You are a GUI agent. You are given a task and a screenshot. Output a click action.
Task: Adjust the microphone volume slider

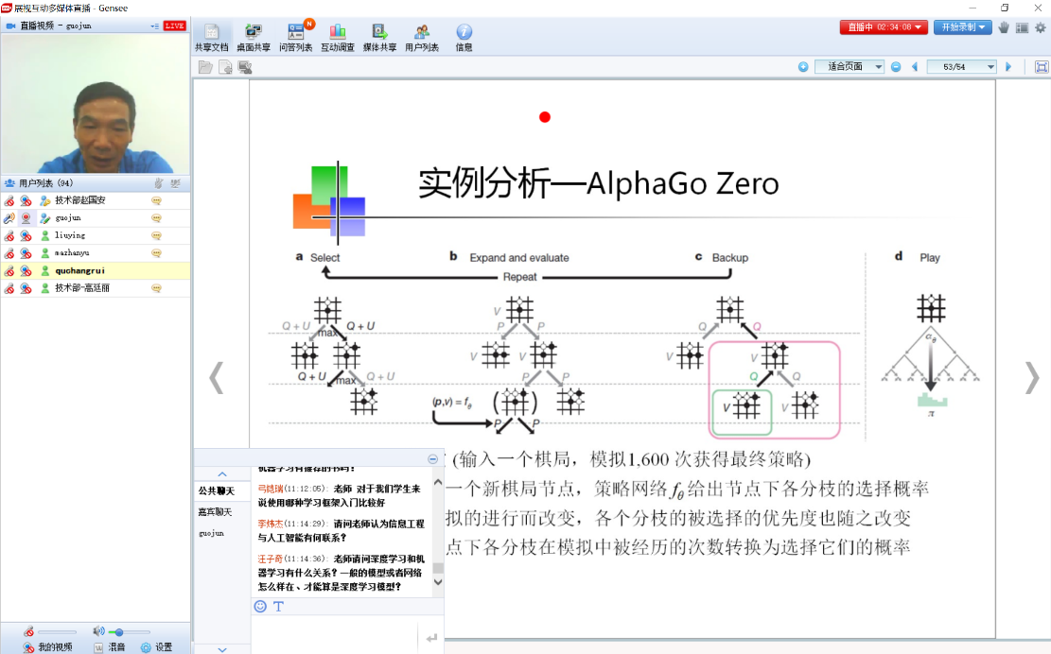click(57, 632)
